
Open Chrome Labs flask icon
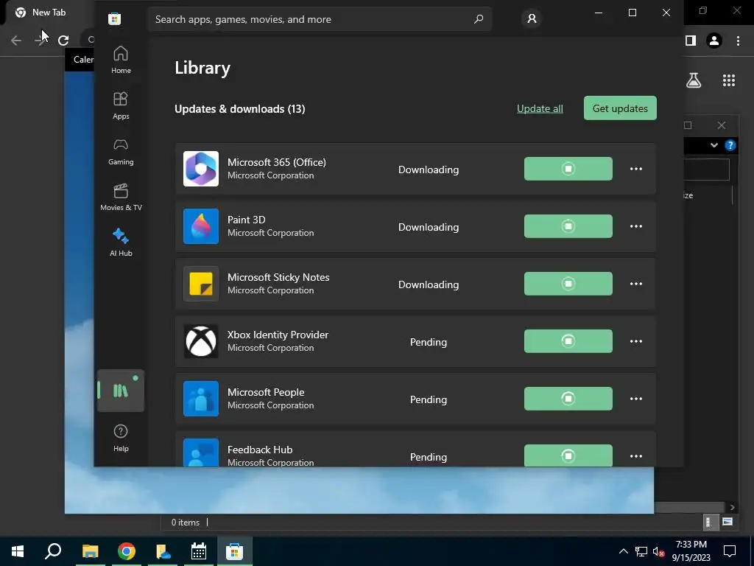tap(694, 80)
